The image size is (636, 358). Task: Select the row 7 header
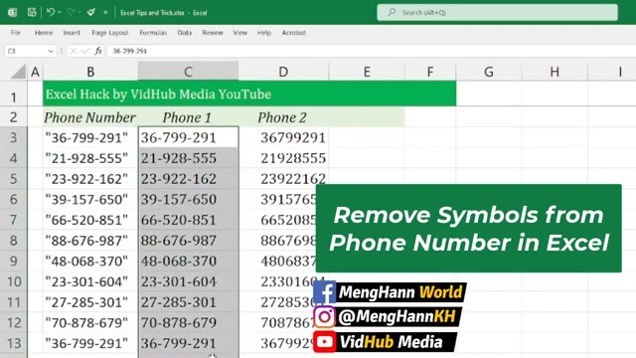coord(13,220)
